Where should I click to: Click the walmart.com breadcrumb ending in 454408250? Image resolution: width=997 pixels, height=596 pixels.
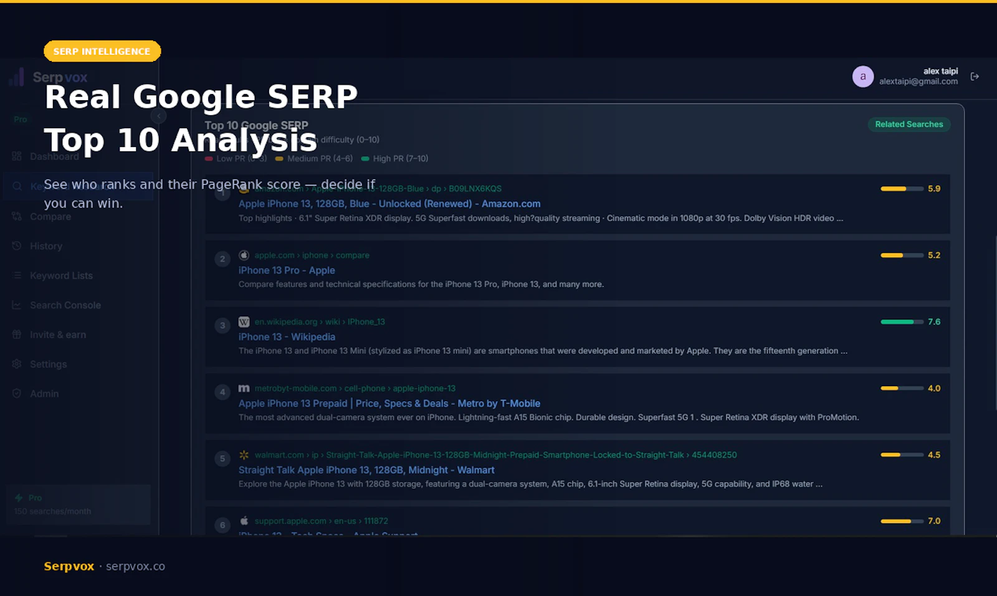coord(495,455)
